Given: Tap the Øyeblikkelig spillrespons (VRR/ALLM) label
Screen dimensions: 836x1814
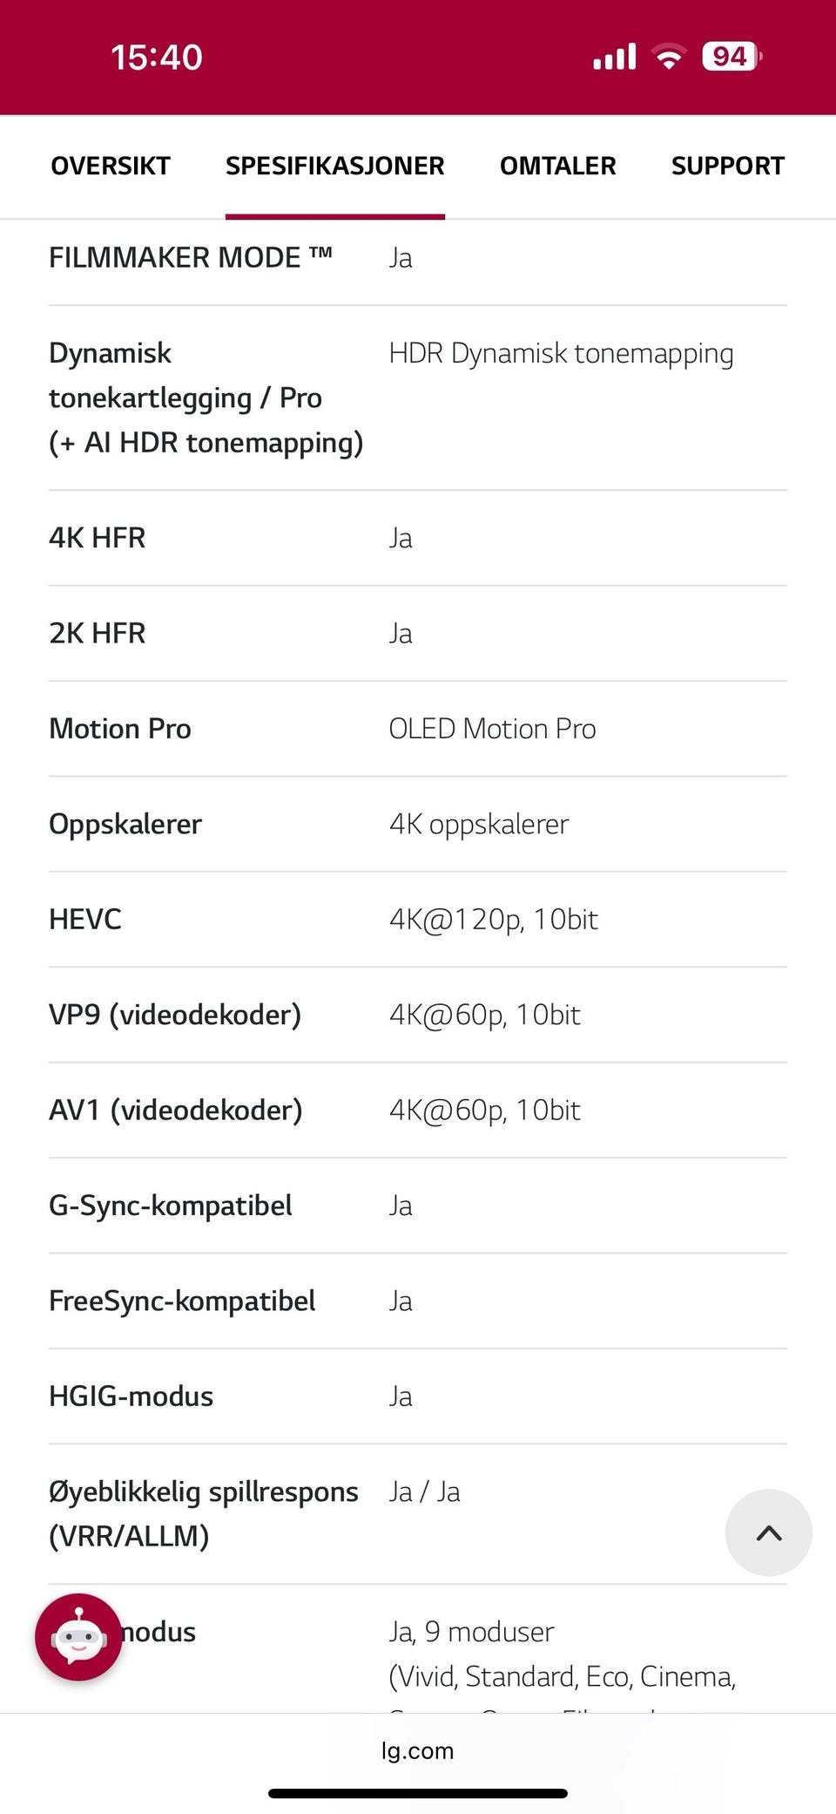Looking at the screenshot, I should [x=204, y=1514].
